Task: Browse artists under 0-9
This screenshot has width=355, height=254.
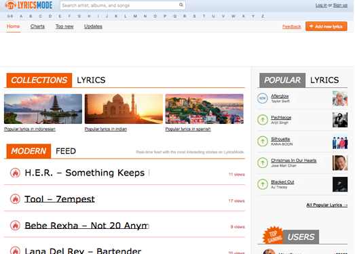Action: click(10, 16)
